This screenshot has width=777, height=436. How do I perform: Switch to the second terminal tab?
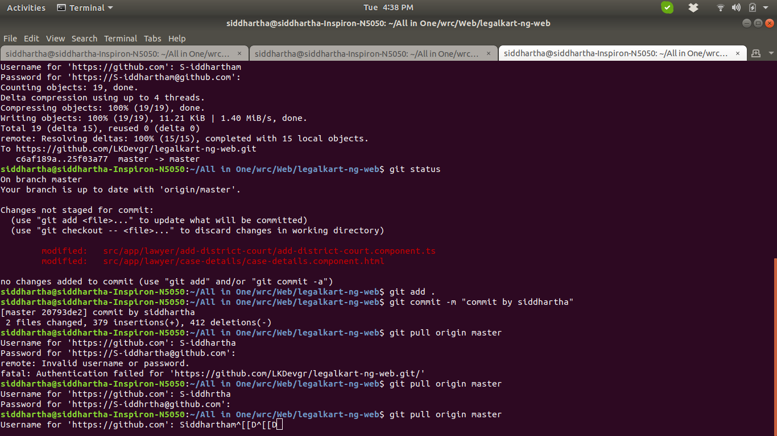click(x=367, y=53)
